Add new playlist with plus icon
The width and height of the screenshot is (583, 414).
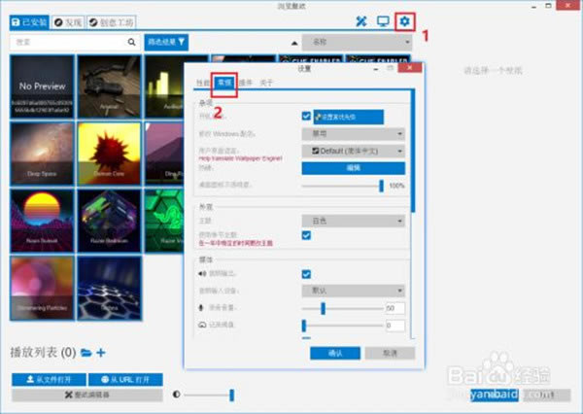pyautogui.click(x=101, y=352)
